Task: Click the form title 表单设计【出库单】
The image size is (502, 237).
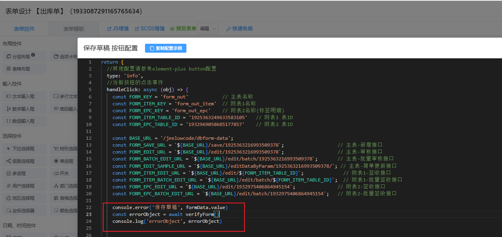Action: click(x=74, y=11)
